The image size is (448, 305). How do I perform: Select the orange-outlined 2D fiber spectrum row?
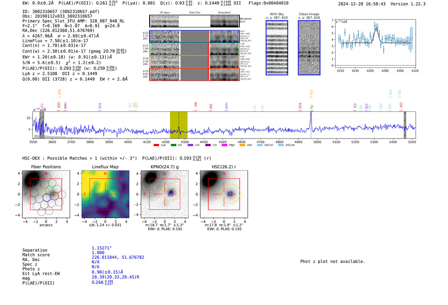pyautogui.click(x=194, y=62)
